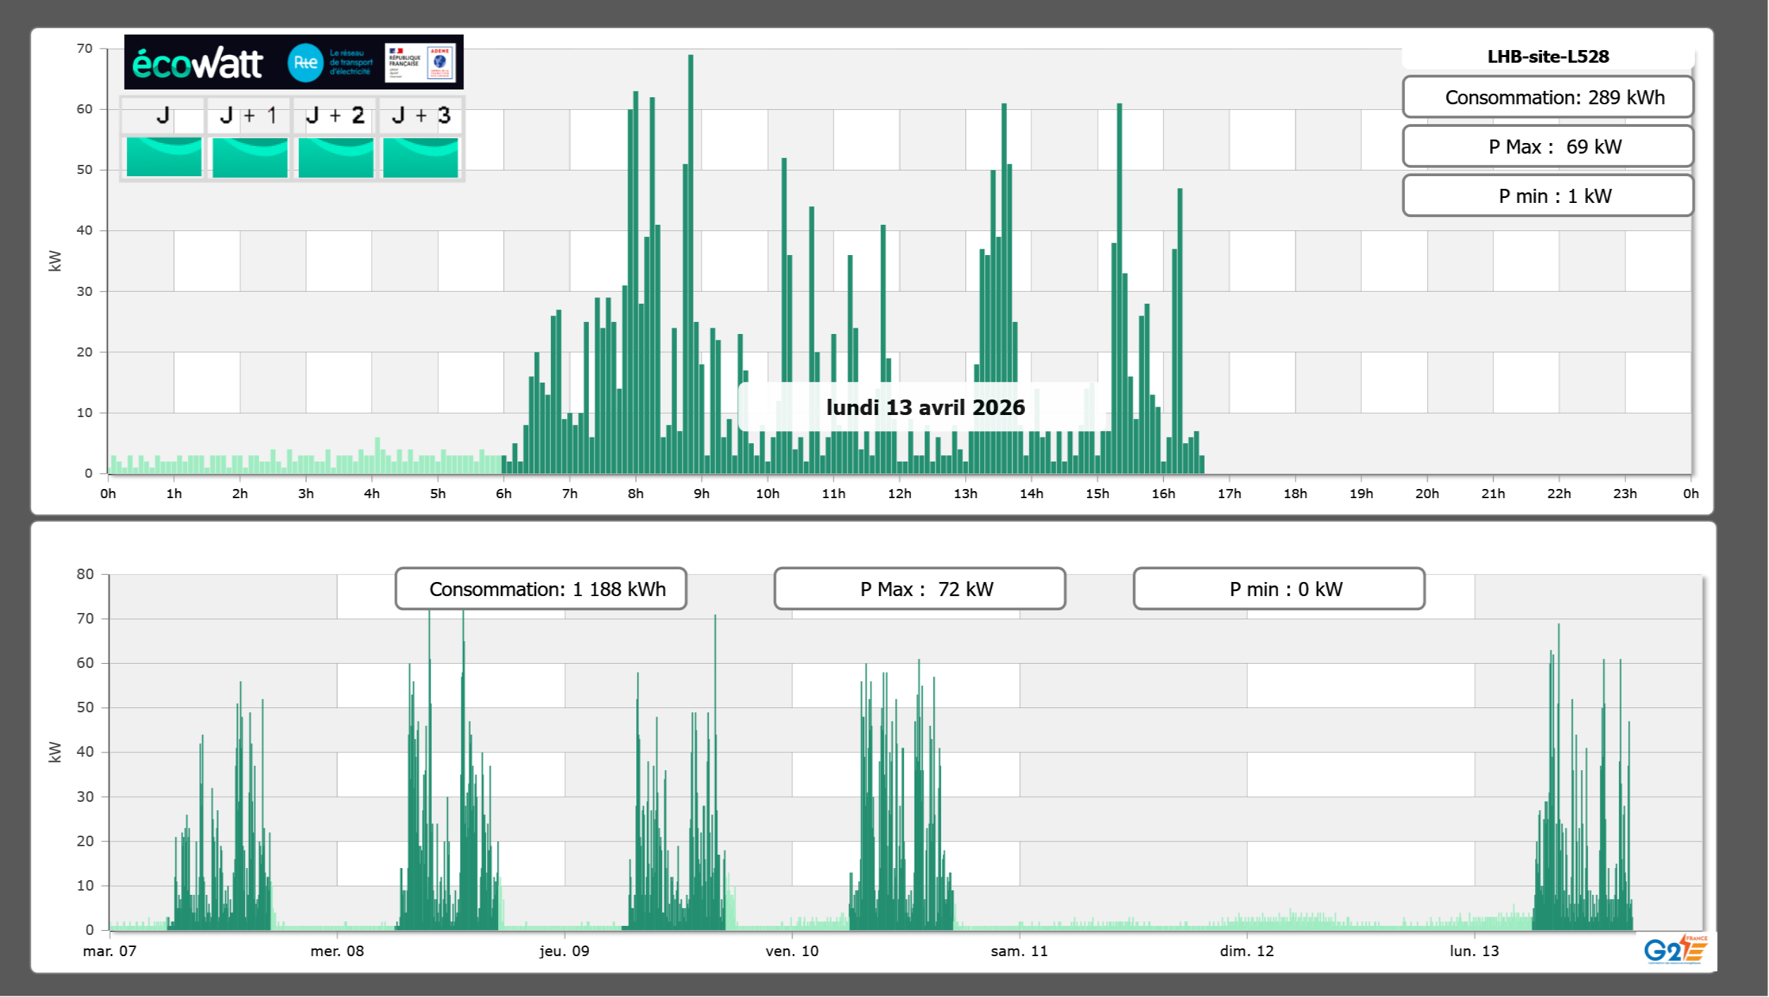The height and width of the screenshot is (997, 1769).
Task: Click the green signal icon under J + 2
Action: click(x=335, y=157)
